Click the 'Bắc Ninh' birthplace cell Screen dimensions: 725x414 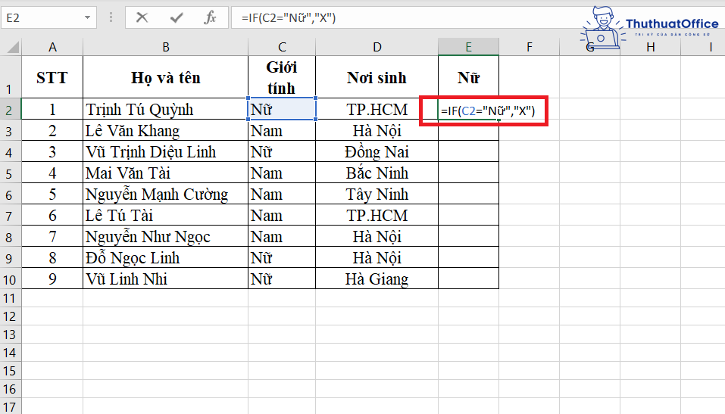point(377,173)
